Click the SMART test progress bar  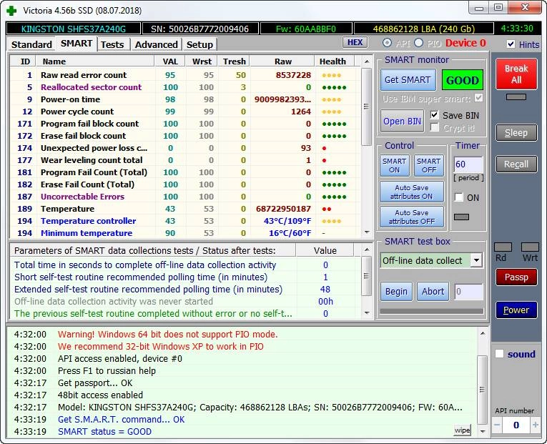(x=432, y=311)
